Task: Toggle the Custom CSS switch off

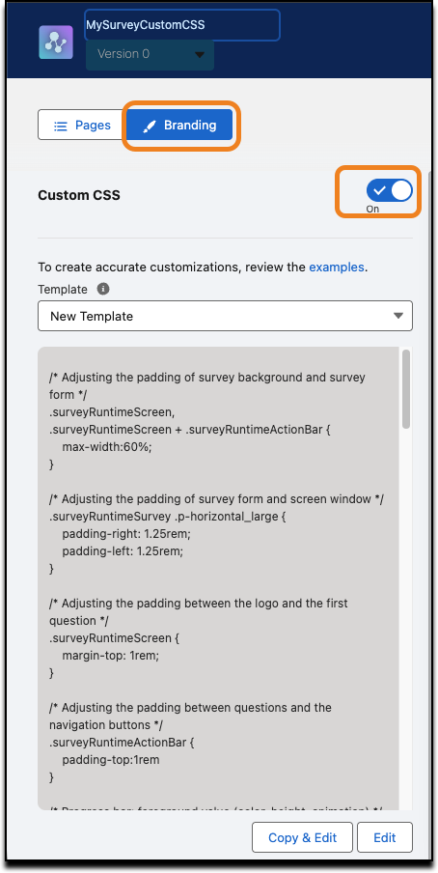Action: (389, 190)
